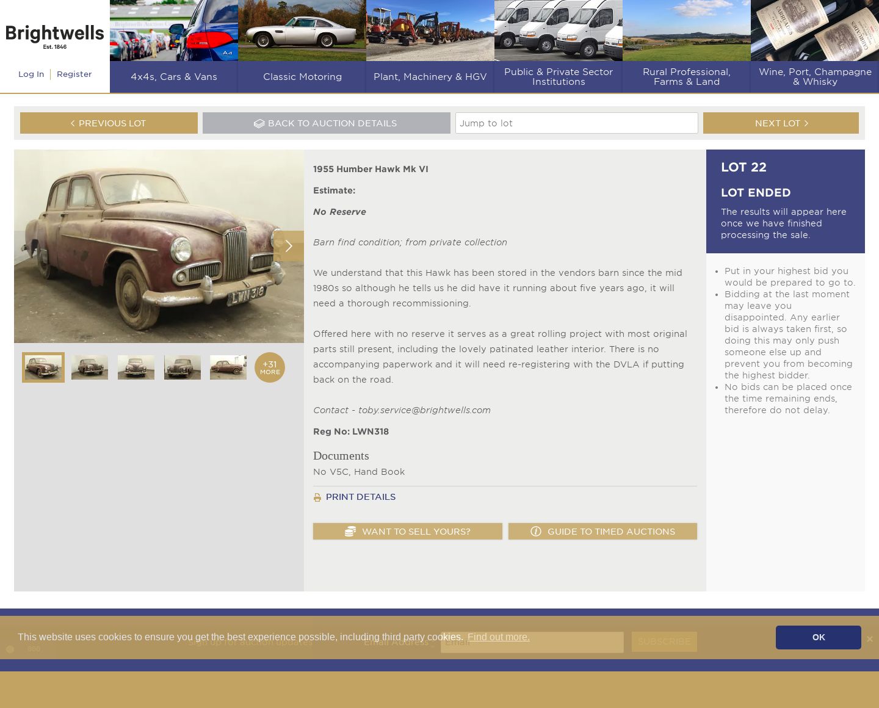
Task: Select the LOT 22 heading
Action: [x=743, y=167]
